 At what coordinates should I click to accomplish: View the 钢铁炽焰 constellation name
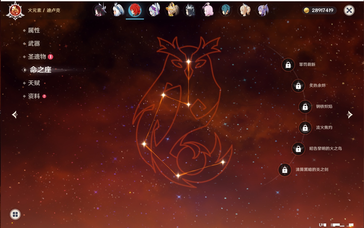(324, 106)
